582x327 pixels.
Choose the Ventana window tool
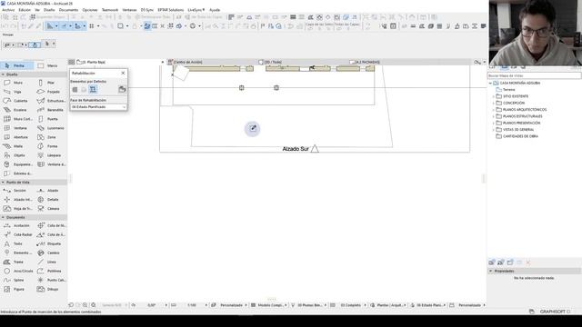click(x=16, y=128)
